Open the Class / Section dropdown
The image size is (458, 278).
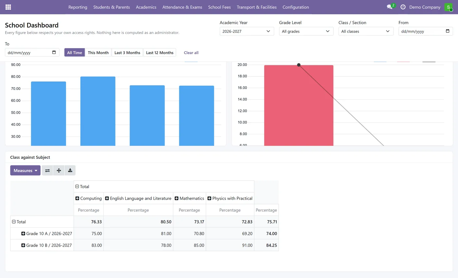click(366, 31)
